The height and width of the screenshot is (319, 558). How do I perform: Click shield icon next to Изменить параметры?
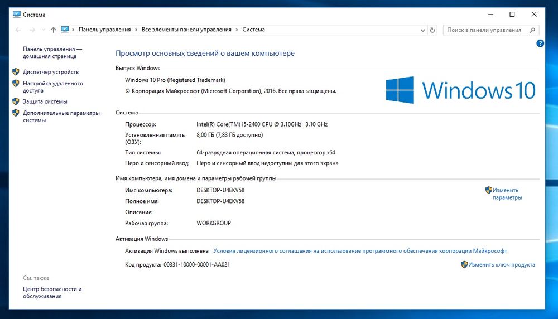[489, 190]
